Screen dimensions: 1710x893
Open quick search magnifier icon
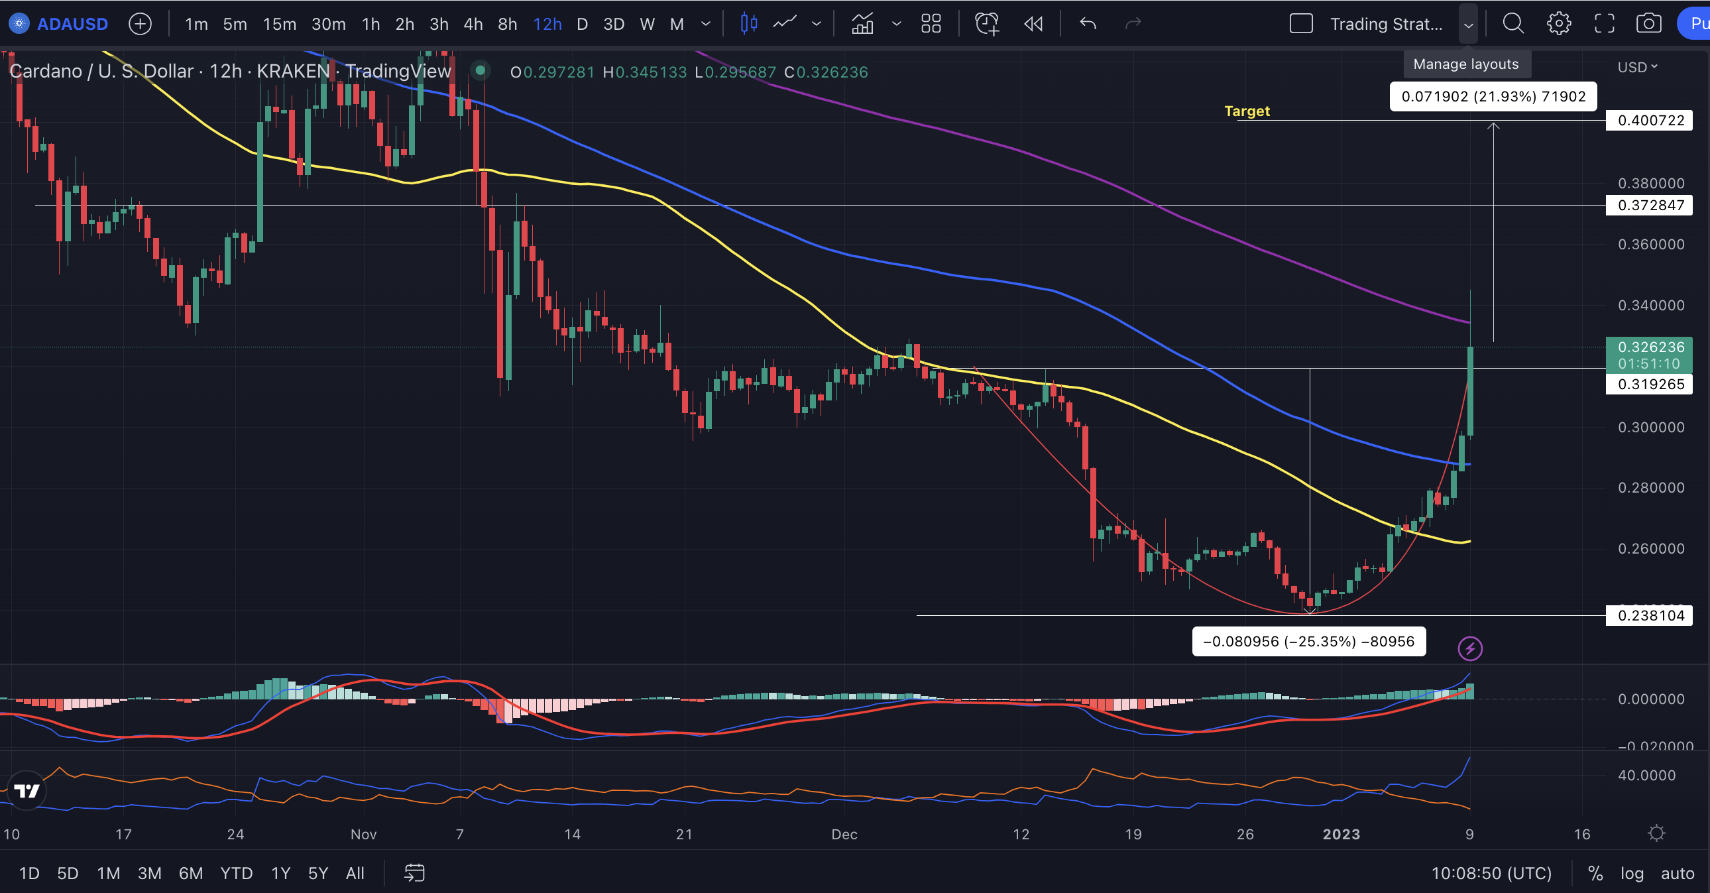(1513, 24)
